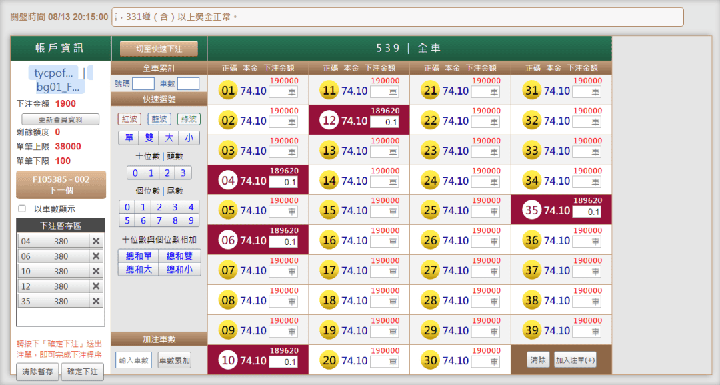Select 總和單 sum-odd option
The height and width of the screenshot is (385, 720).
[x=139, y=256]
